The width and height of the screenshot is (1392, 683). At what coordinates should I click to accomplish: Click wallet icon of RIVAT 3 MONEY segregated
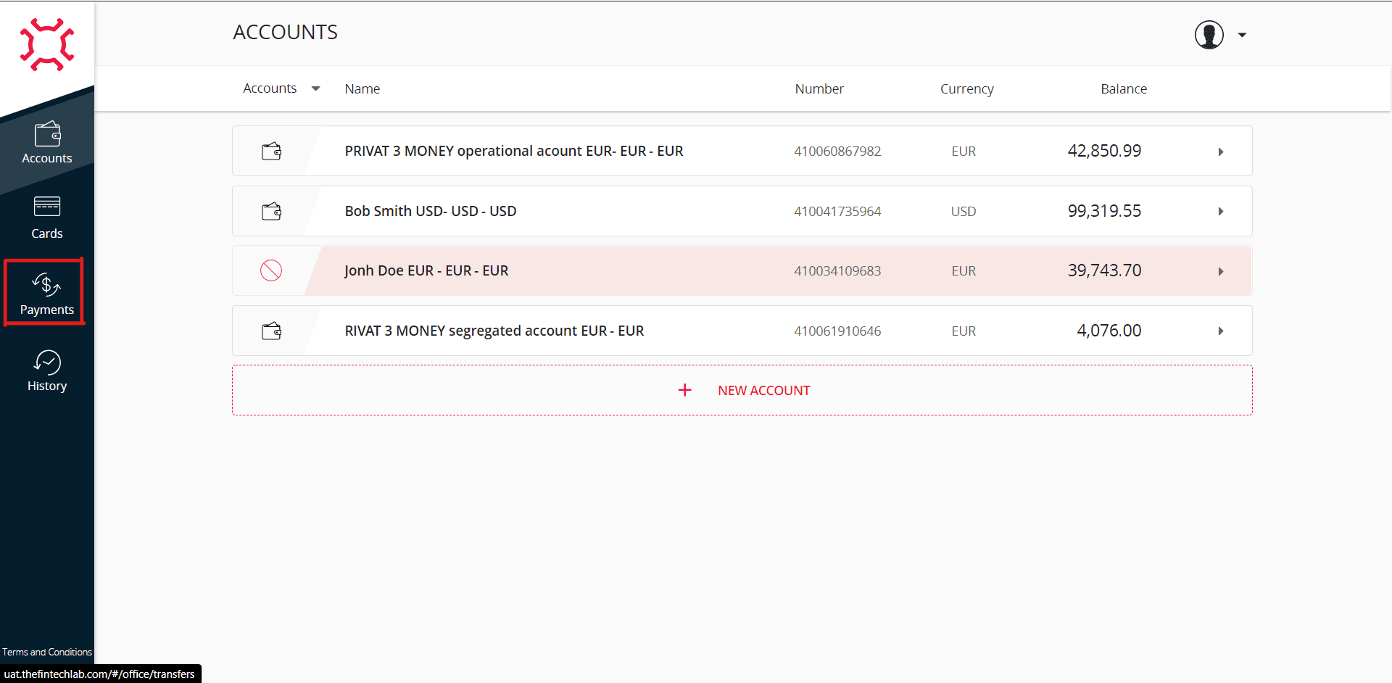(x=272, y=331)
